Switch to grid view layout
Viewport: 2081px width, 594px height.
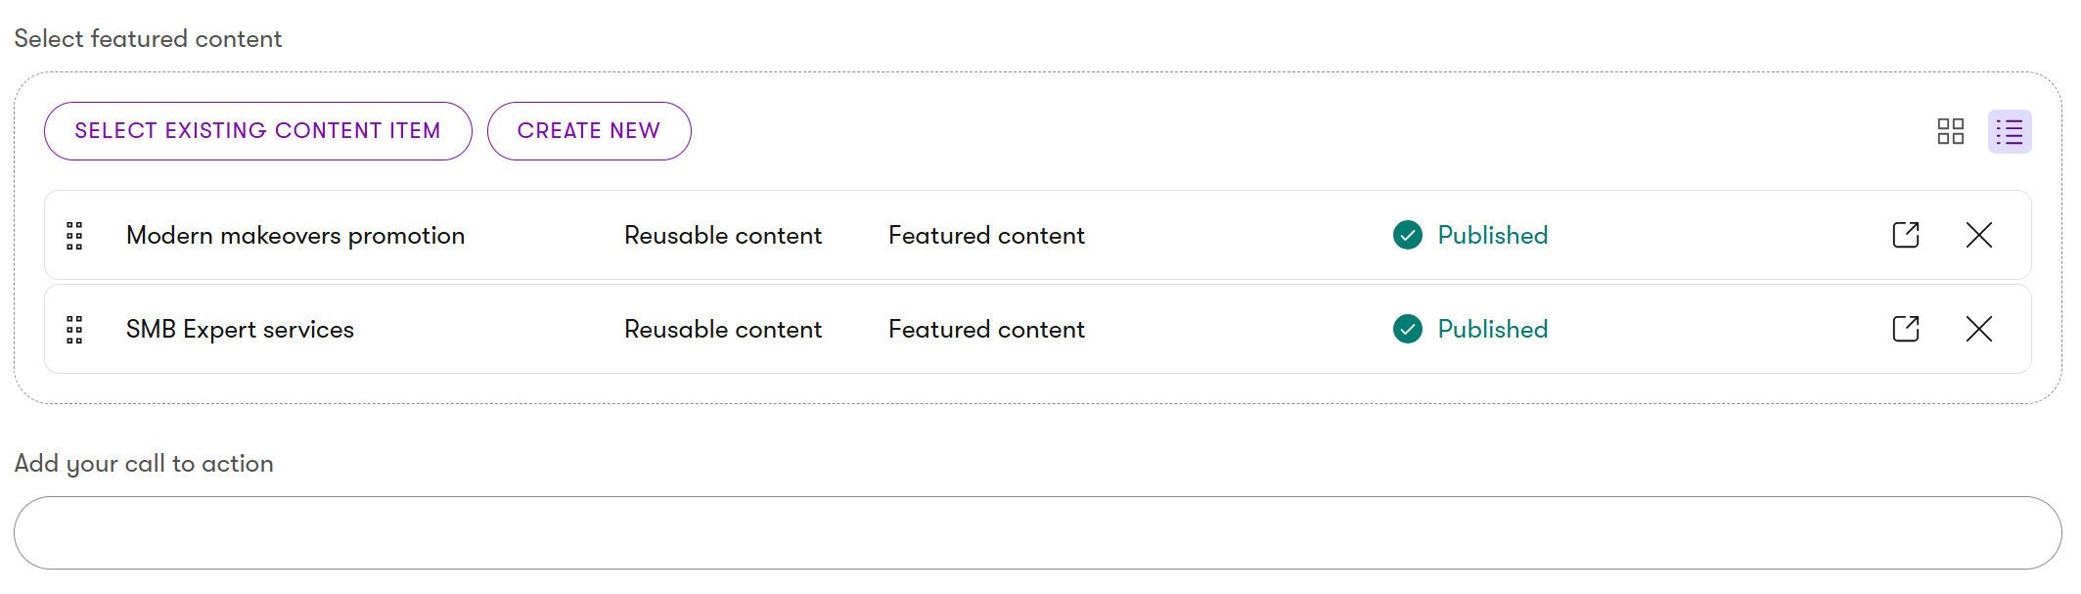[1950, 131]
